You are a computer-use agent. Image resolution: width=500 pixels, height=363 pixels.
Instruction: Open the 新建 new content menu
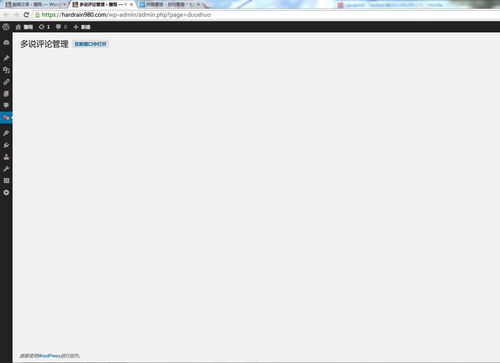pos(82,27)
